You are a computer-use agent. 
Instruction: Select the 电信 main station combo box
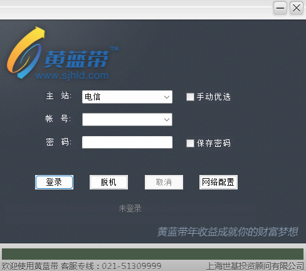point(127,97)
